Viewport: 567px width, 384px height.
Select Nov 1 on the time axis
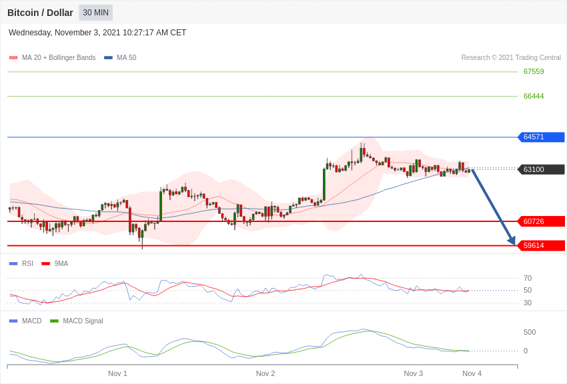pos(117,373)
